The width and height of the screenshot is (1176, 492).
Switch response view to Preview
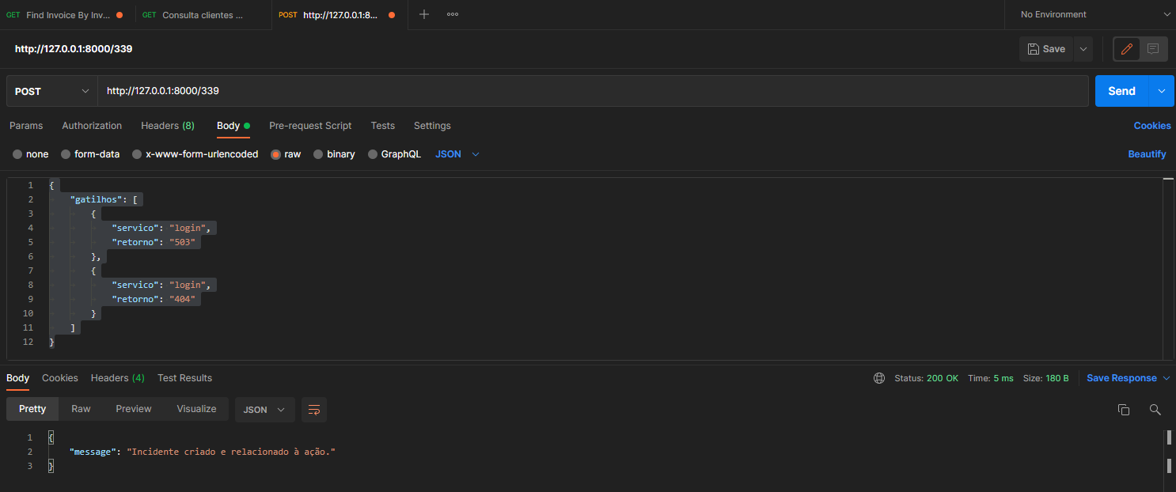(x=134, y=409)
